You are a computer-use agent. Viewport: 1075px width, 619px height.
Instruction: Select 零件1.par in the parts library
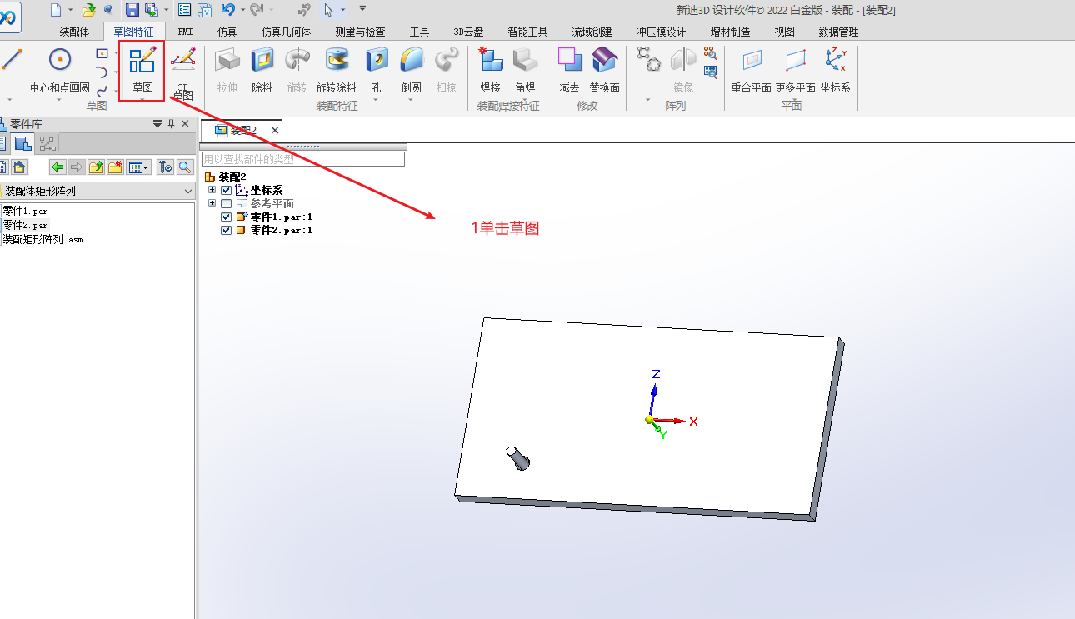[x=25, y=212]
